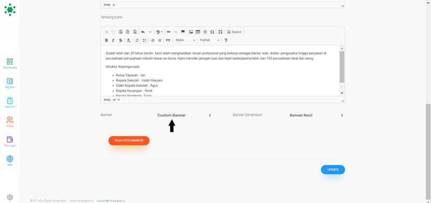
Task: Click 'Kepala Sekolah : Indah Maryani' list item
Action: (139, 80)
